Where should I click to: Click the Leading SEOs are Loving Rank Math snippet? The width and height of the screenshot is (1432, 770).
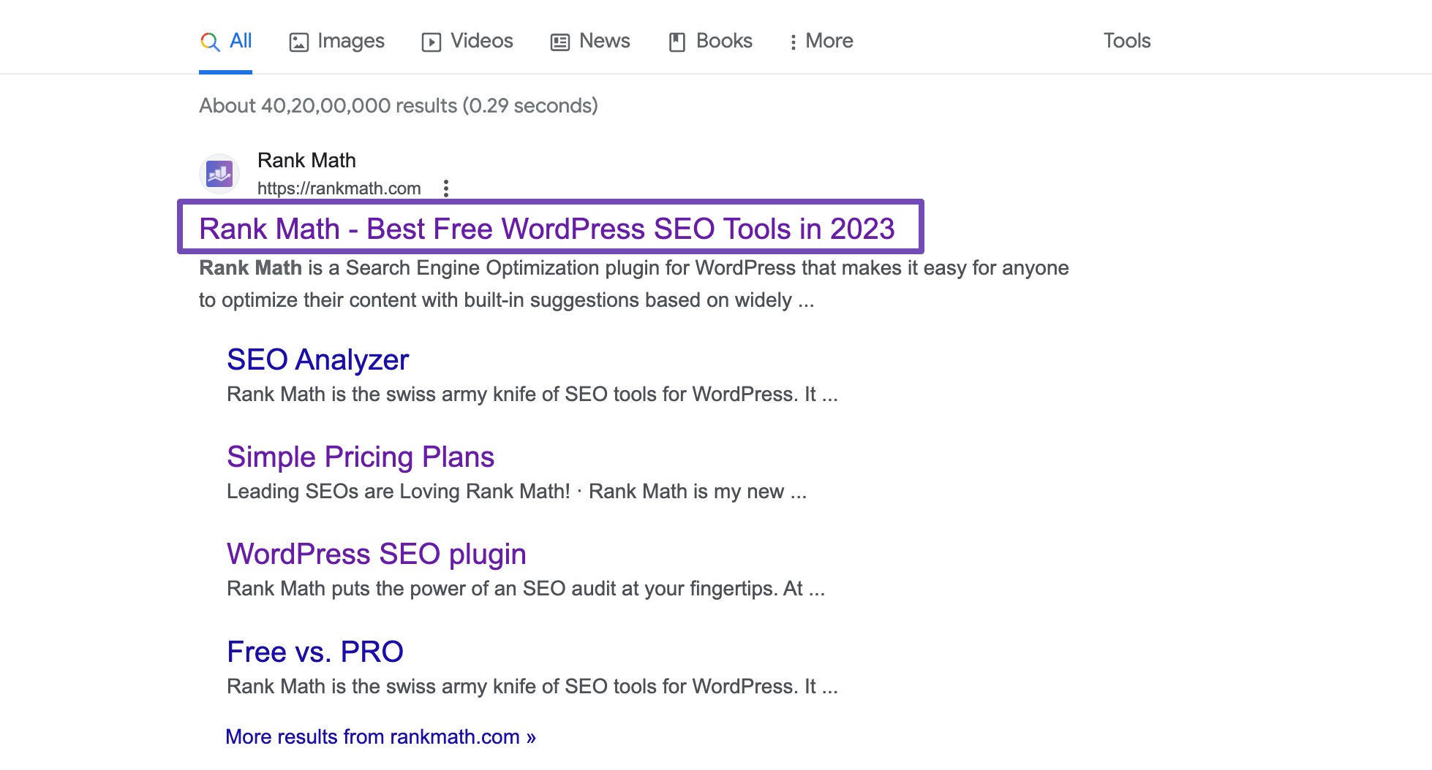tap(517, 492)
